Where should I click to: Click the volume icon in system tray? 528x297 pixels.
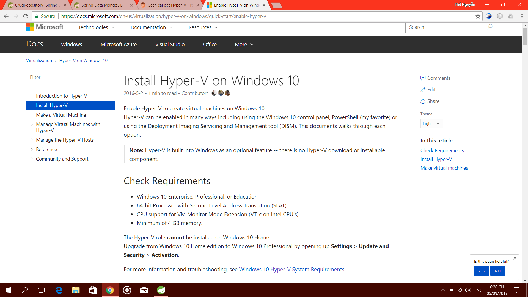(468, 290)
